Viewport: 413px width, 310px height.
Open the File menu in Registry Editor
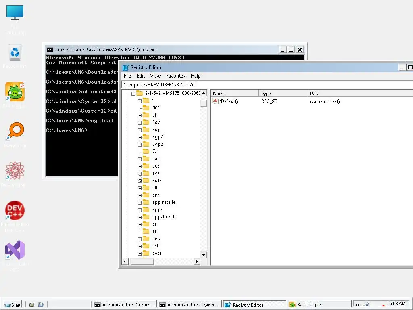point(127,76)
